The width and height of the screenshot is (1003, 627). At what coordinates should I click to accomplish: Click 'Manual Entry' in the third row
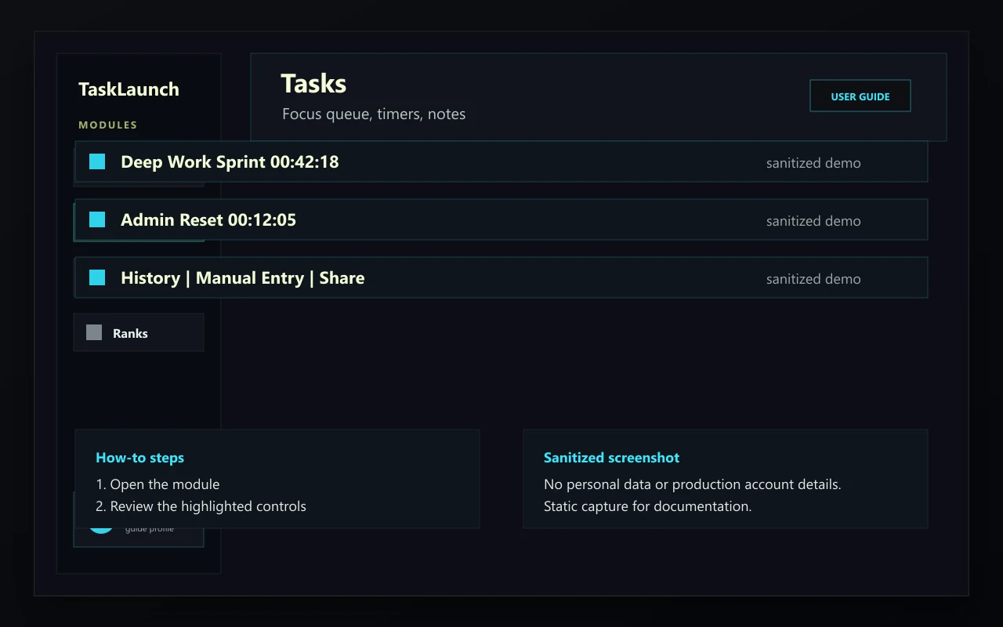250,278
